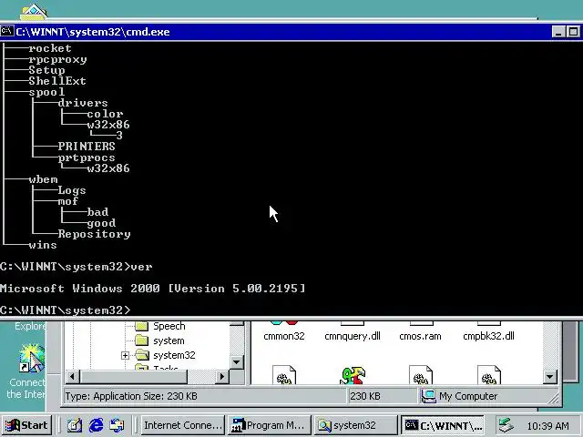Screen dimensions: 583x437
Task: Select the C:\WINNT cmd taskbar button
Action: click(443, 425)
